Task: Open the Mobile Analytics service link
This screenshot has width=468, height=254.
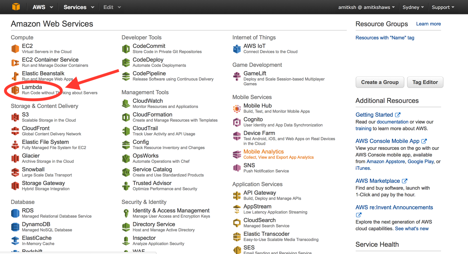Action: click(263, 152)
